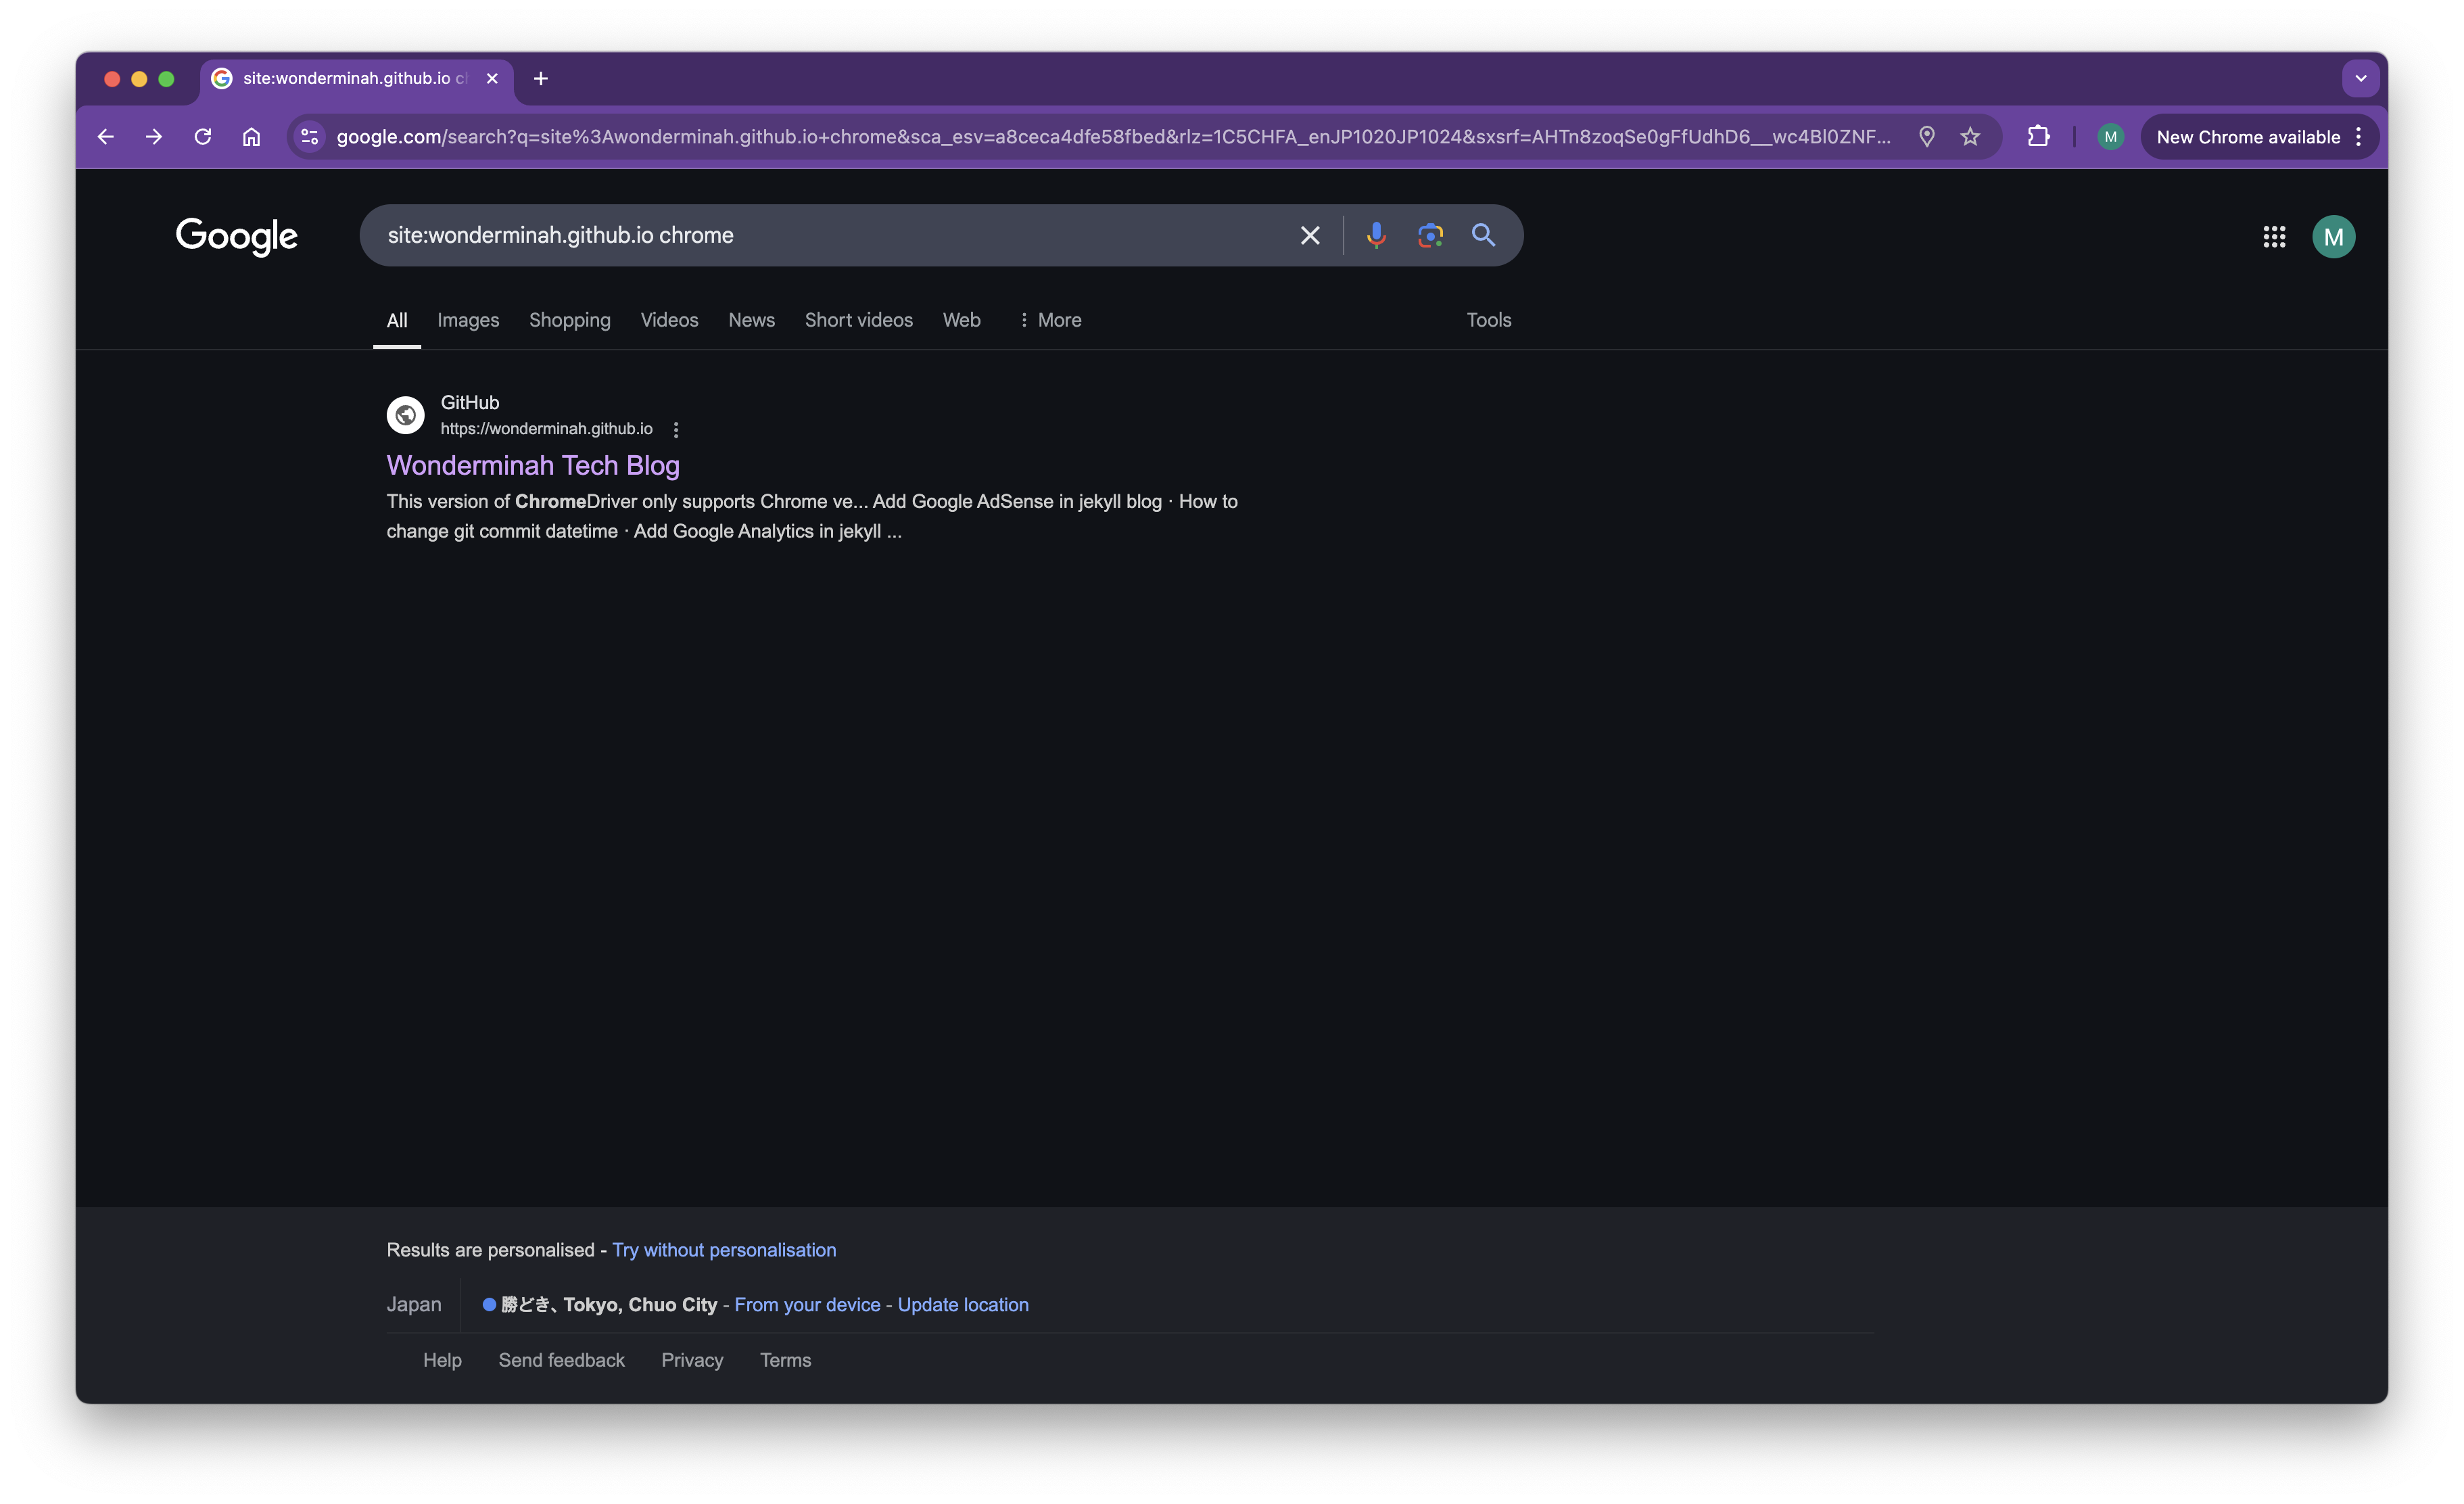Open the Extensions puzzle icon
The width and height of the screenshot is (2464, 1504).
point(2038,137)
